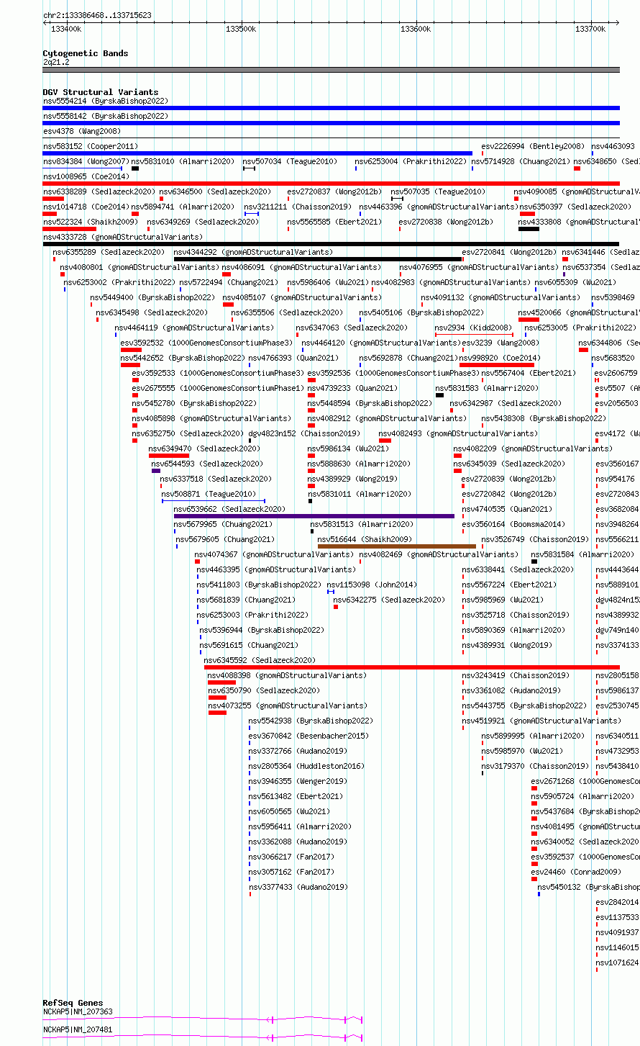This screenshot has width=640, height=1046.
Task: Click the Cytogenetic Bands track title
Action: click(x=86, y=53)
